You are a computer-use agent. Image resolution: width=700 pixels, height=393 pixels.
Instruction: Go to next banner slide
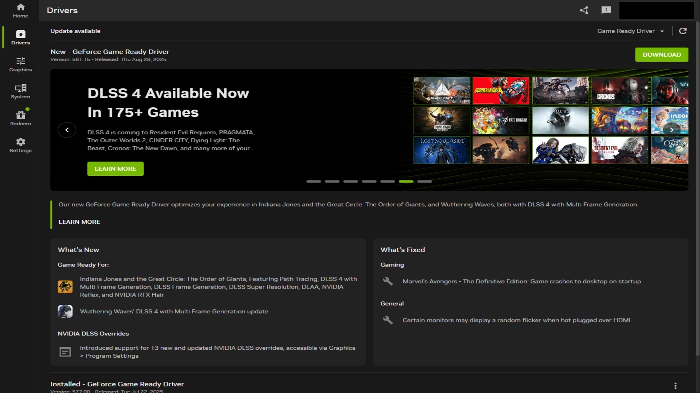[672, 130]
